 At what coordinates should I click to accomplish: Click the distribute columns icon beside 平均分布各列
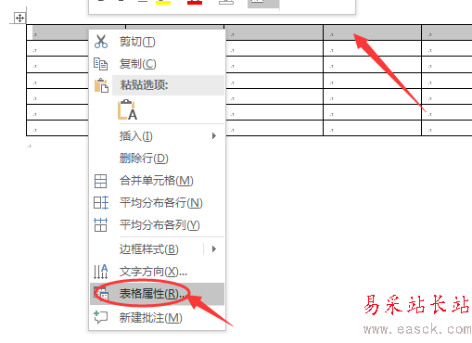coord(100,225)
